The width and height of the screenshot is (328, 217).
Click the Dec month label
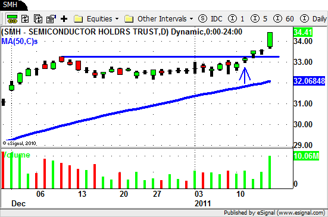[18, 203]
